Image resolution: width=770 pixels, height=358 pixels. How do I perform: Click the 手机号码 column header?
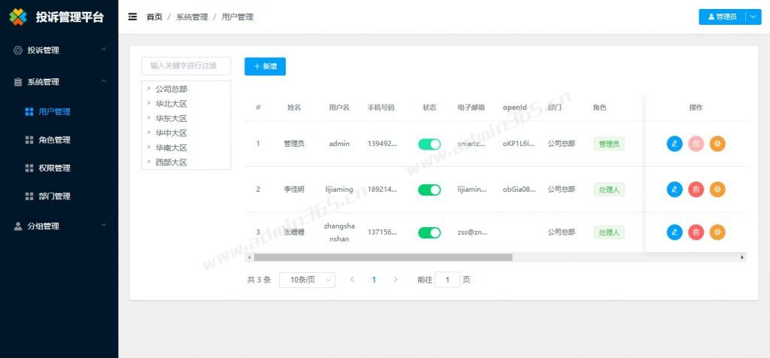click(x=381, y=108)
